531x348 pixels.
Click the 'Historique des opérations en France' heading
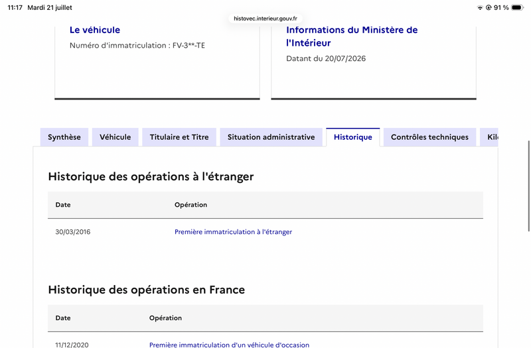[146, 290]
